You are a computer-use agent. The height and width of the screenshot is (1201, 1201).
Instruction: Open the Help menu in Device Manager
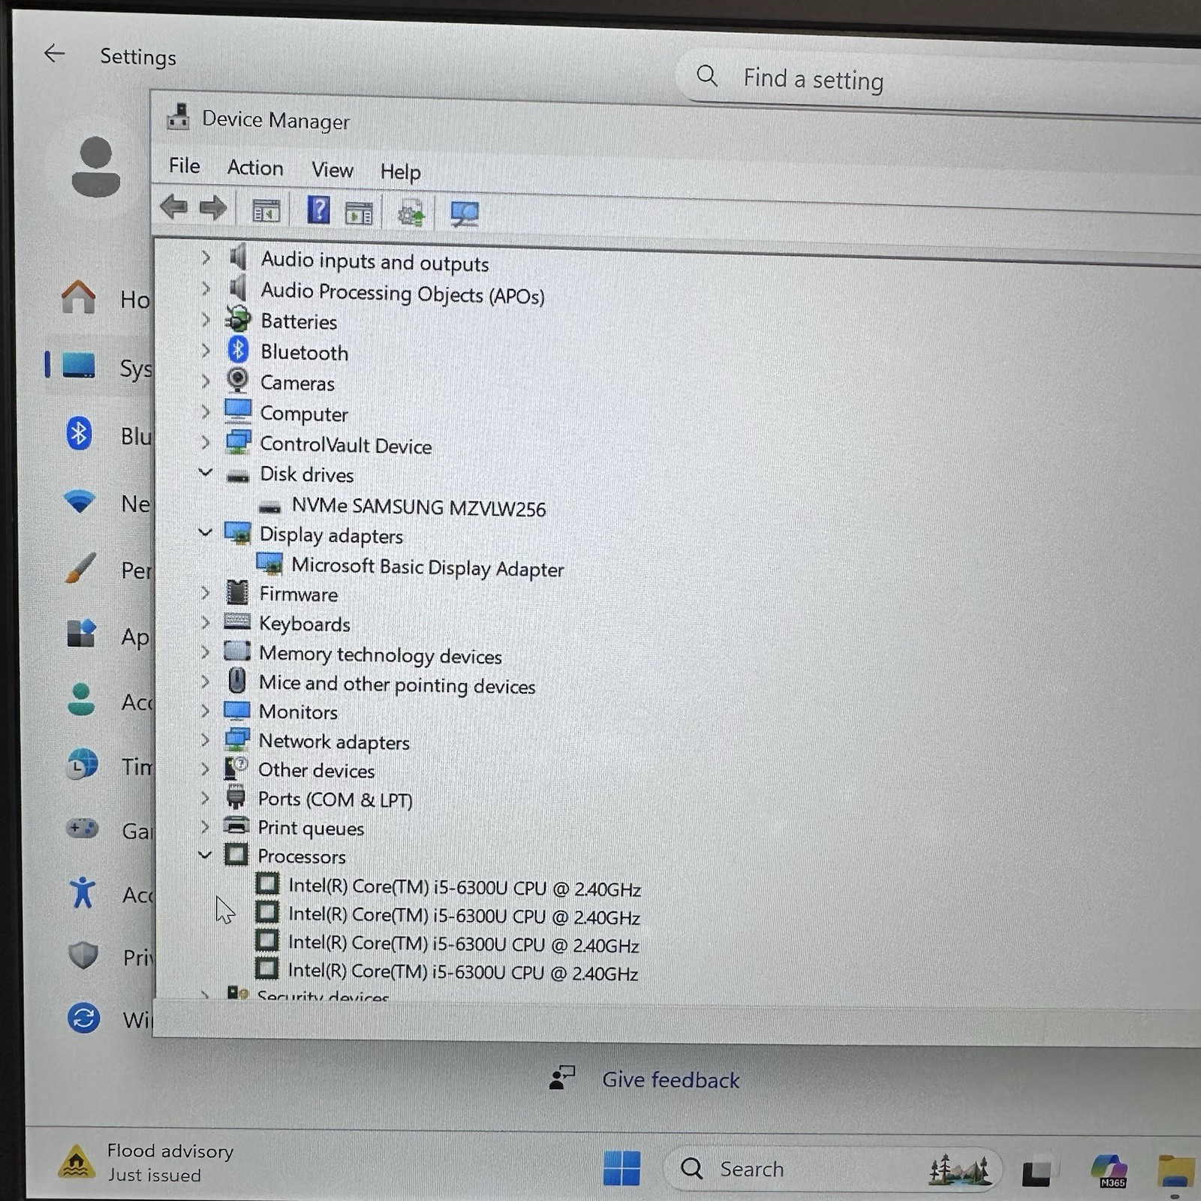pyautogui.click(x=400, y=172)
